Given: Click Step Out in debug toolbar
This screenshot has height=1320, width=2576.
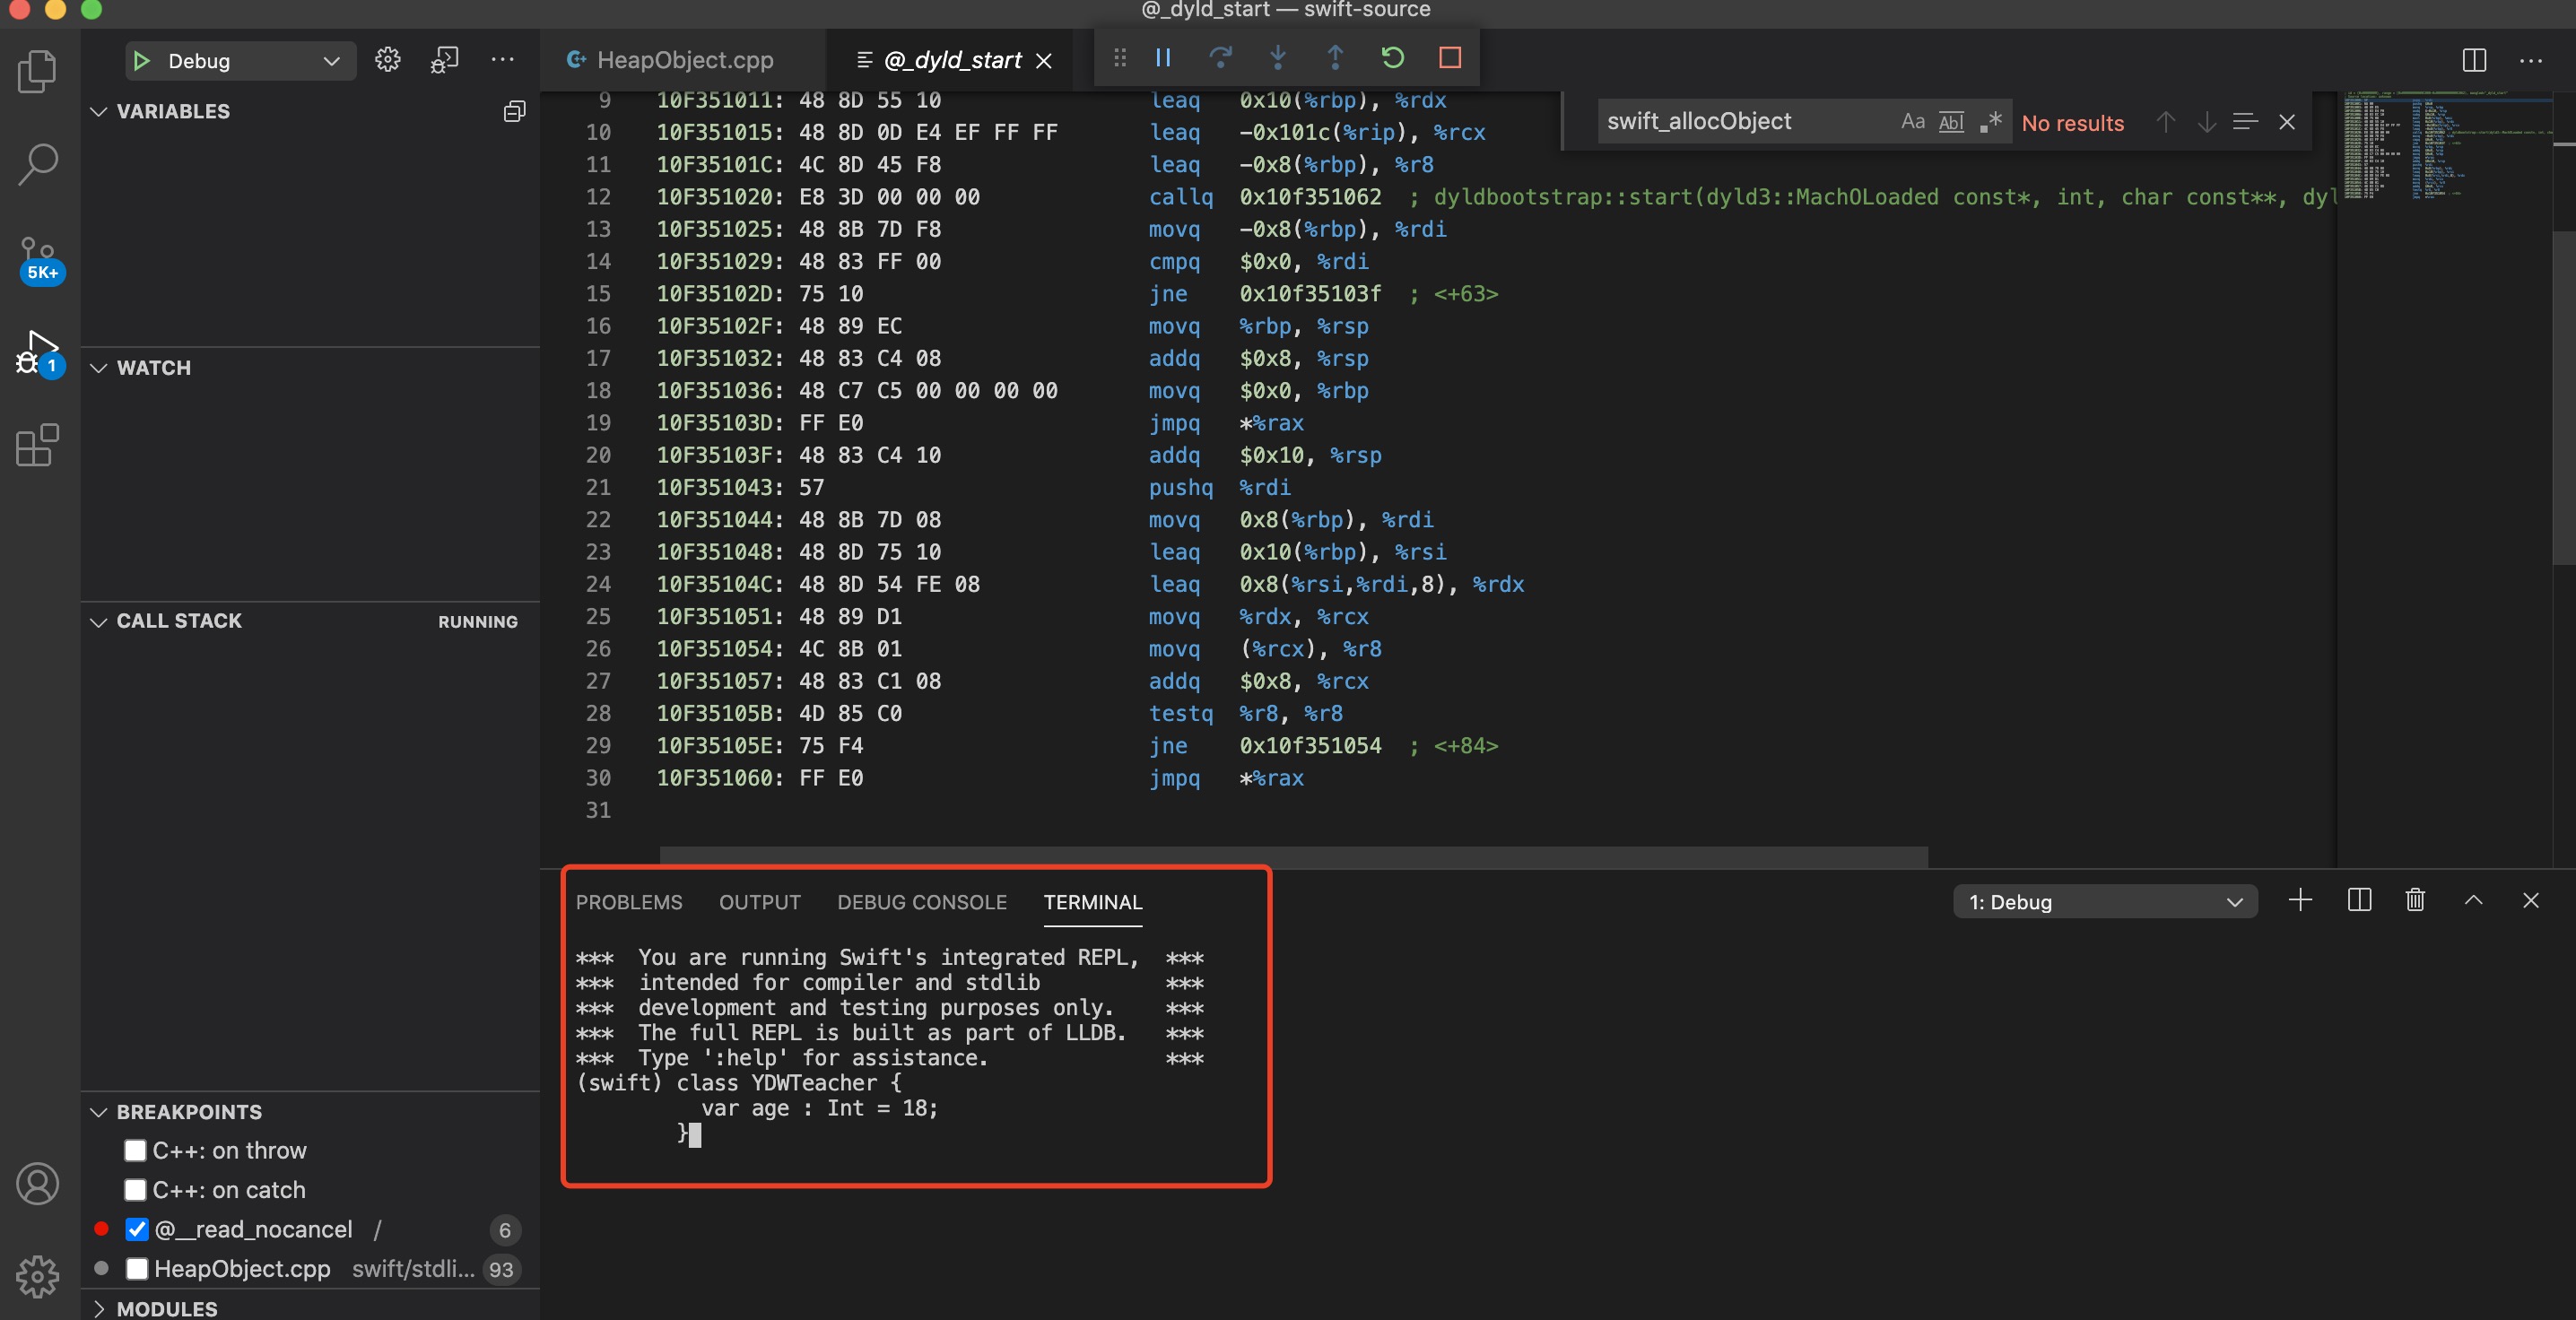Looking at the screenshot, I should 1335,57.
